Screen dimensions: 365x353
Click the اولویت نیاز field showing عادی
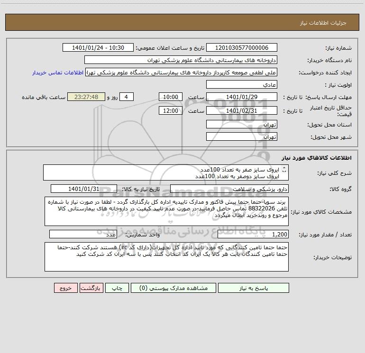[x=242, y=84]
